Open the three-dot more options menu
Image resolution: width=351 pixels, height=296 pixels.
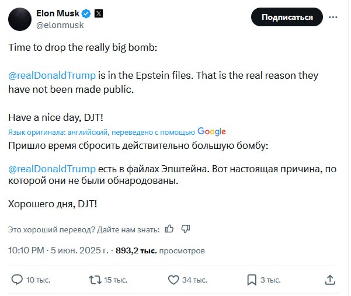coord(333,17)
